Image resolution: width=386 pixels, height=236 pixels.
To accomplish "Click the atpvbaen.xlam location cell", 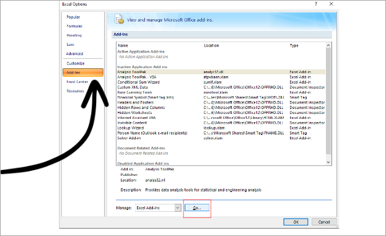I will point(216,77).
